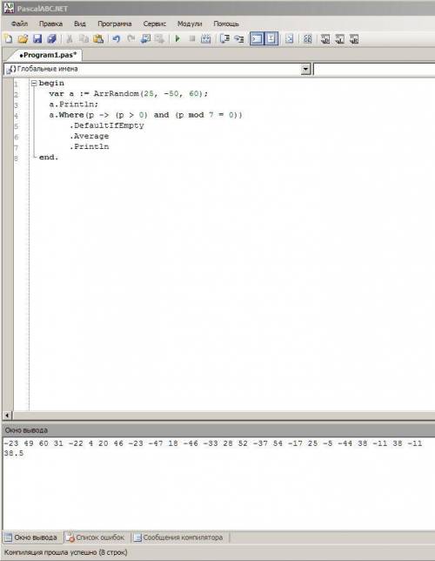This screenshot has height=561, width=435.
Task: Switch to the Список ошибок tab
Action: pyautogui.click(x=97, y=537)
